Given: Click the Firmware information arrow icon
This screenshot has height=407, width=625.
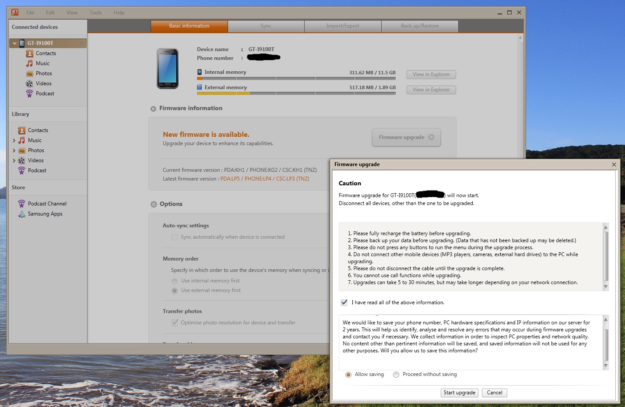Looking at the screenshot, I should pos(153,109).
